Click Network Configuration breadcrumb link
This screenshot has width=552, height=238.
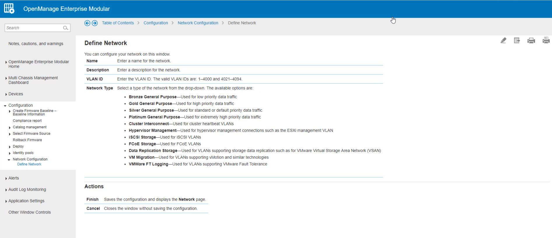pos(198,23)
